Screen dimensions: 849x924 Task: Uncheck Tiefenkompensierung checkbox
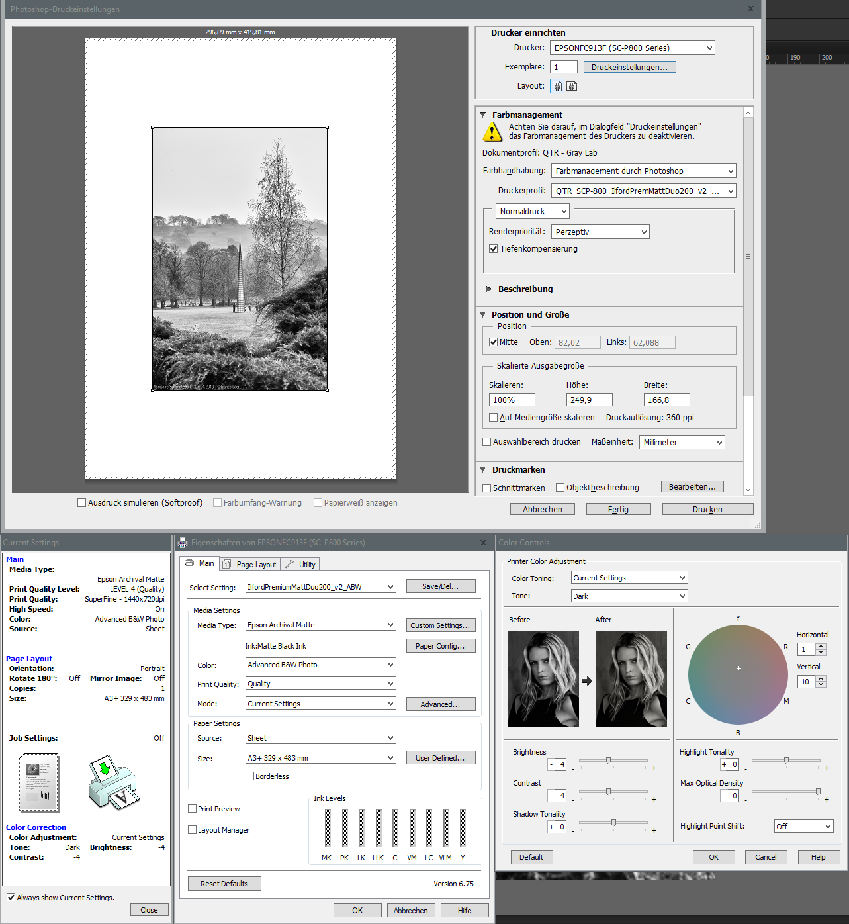click(493, 249)
